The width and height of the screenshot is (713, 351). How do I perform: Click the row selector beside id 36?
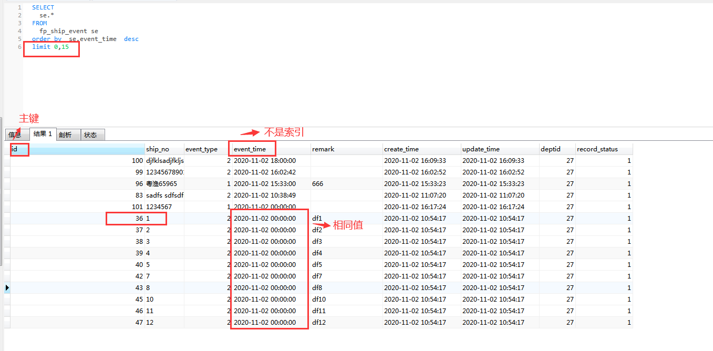7,219
